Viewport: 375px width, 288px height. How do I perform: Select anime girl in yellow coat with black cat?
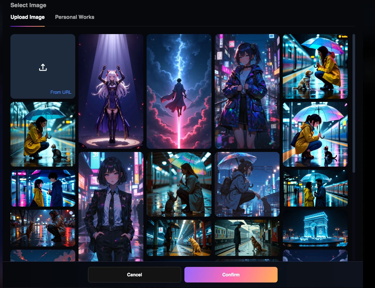[315, 134]
